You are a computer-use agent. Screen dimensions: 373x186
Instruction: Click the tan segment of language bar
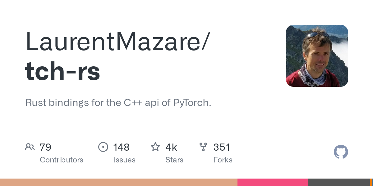pyautogui.click(x=118, y=182)
